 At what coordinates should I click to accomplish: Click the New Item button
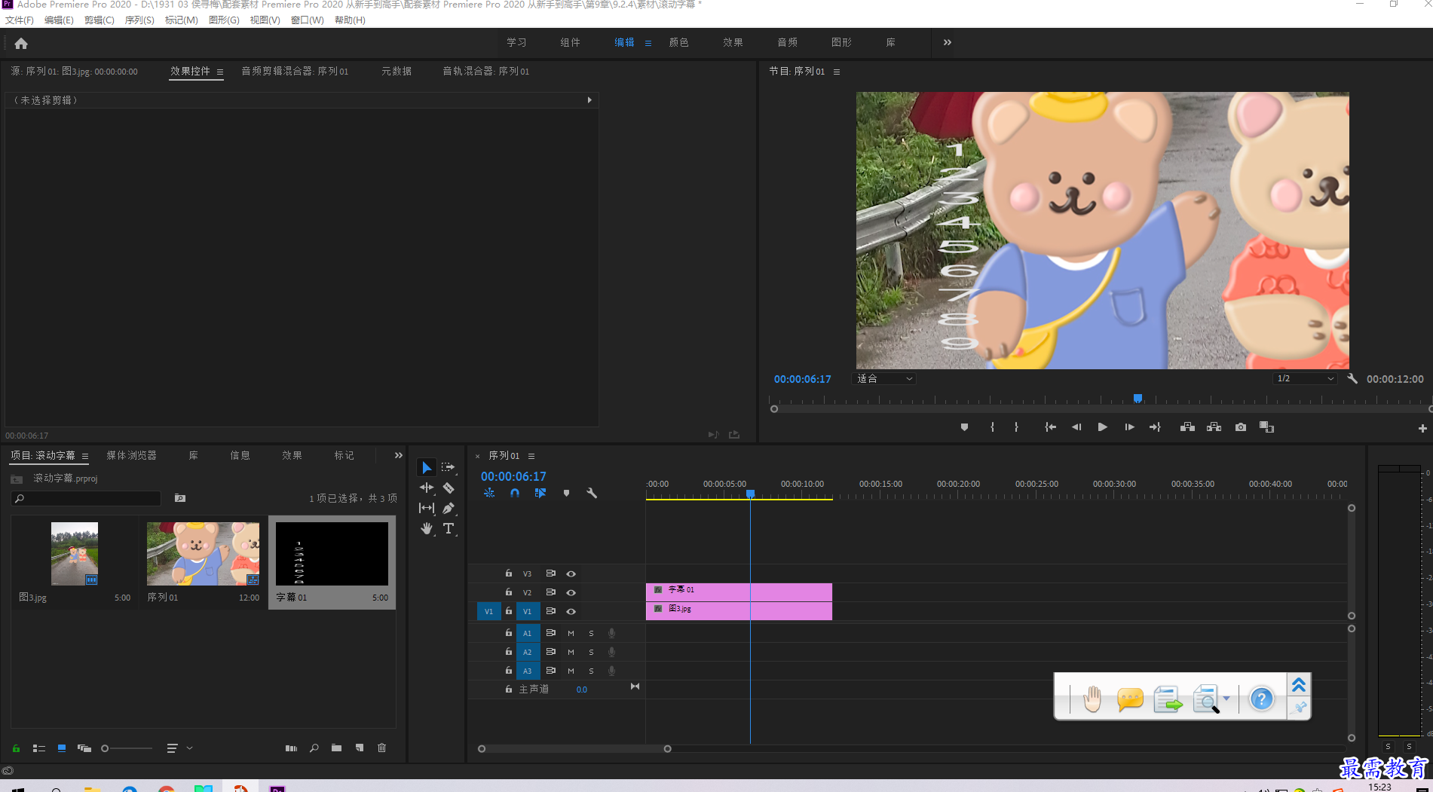[x=360, y=748]
